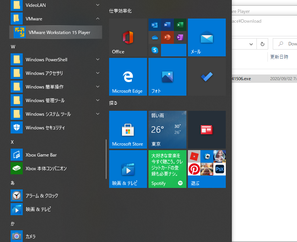The height and width of the screenshot is (242, 297).
Task: Open OneNote from the Office tile group
Action: click(180, 37)
